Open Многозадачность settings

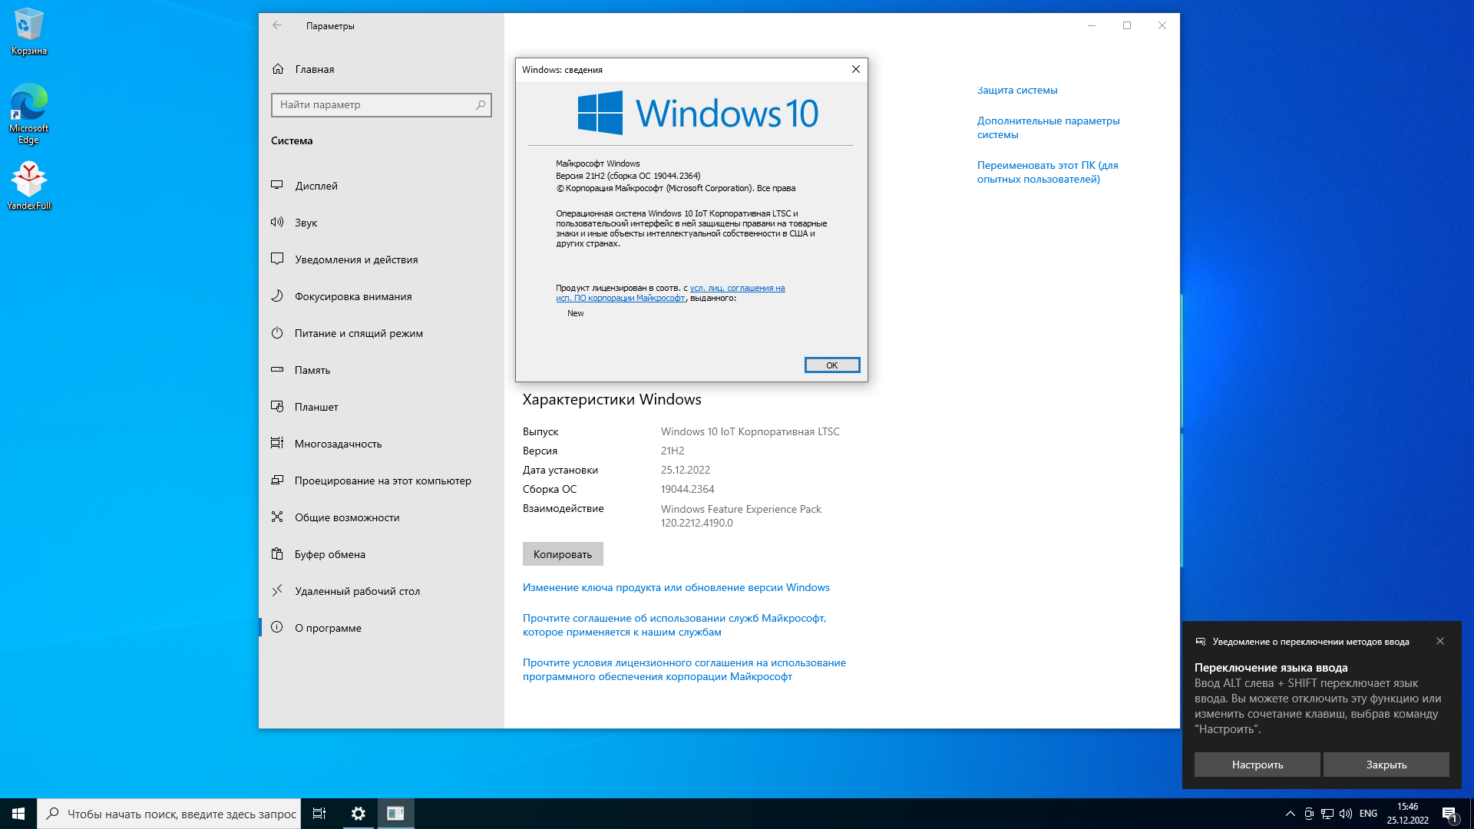pyautogui.click(x=338, y=443)
